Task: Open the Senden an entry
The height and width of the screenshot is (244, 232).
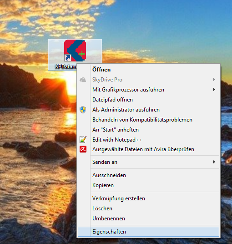Action: point(148,162)
